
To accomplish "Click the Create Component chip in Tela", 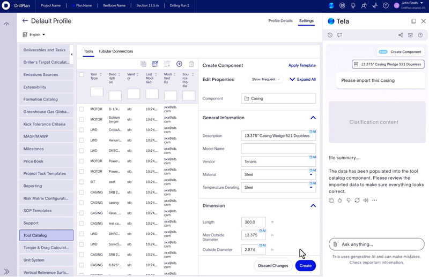I will pos(400,52).
